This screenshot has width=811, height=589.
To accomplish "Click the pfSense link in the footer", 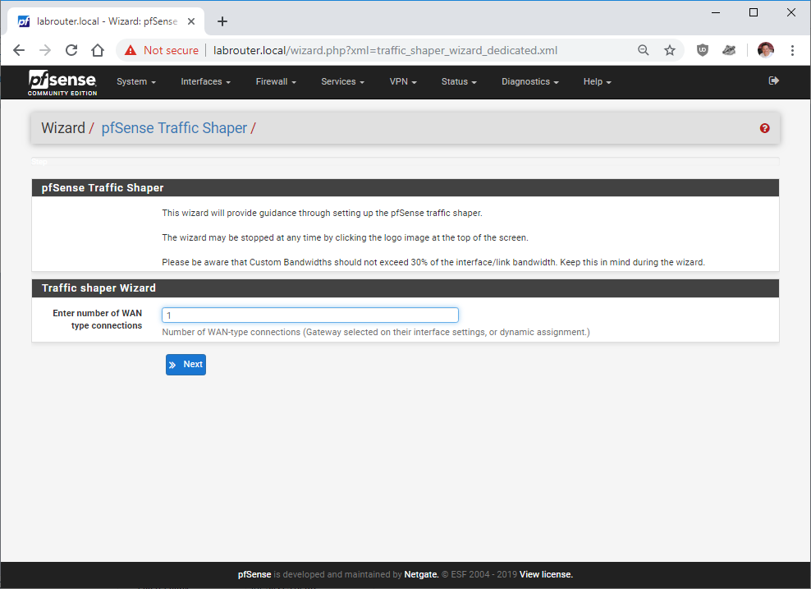I will 254,574.
